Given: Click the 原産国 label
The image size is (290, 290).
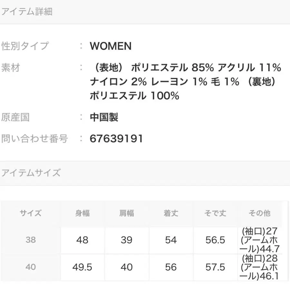Looking at the screenshot, I should click(x=15, y=117).
